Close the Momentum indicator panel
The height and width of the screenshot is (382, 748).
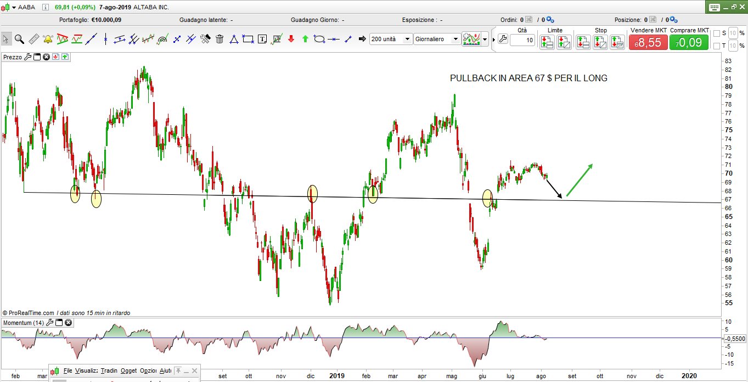68,323
